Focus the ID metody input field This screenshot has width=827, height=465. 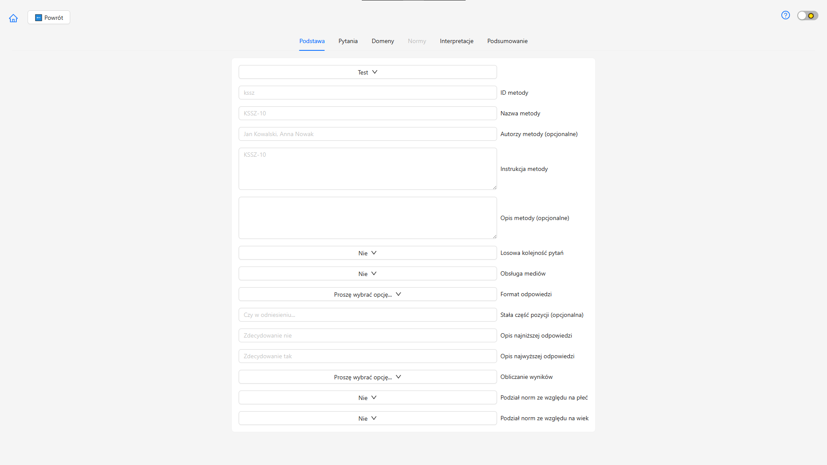(x=368, y=93)
